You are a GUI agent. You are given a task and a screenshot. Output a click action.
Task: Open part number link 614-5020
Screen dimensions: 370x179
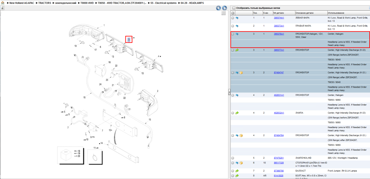[279, 176]
